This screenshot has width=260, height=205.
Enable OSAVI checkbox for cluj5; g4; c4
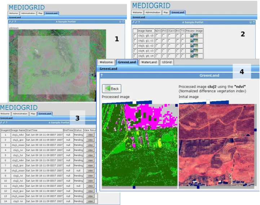point(169,56)
